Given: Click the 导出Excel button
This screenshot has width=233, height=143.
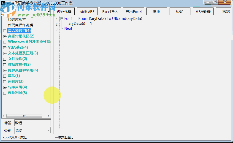Looking at the screenshot, I should 133,12.
